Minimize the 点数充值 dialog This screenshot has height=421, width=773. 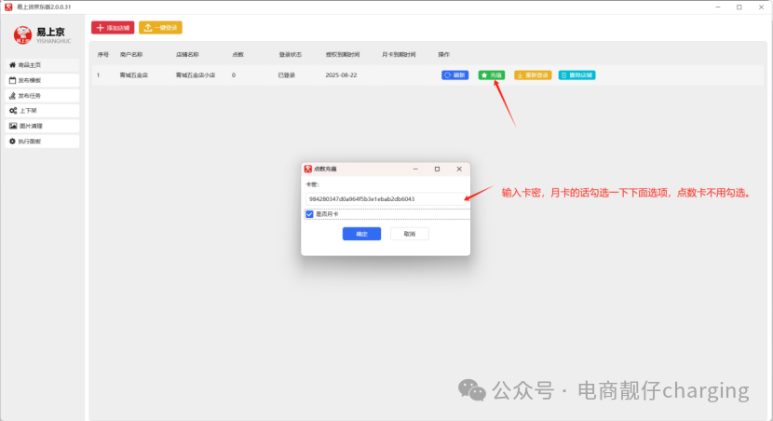415,170
